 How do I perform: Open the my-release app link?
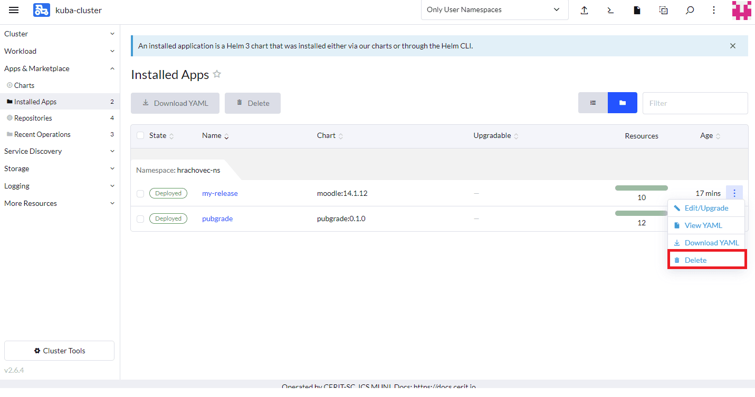[x=219, y=193]
